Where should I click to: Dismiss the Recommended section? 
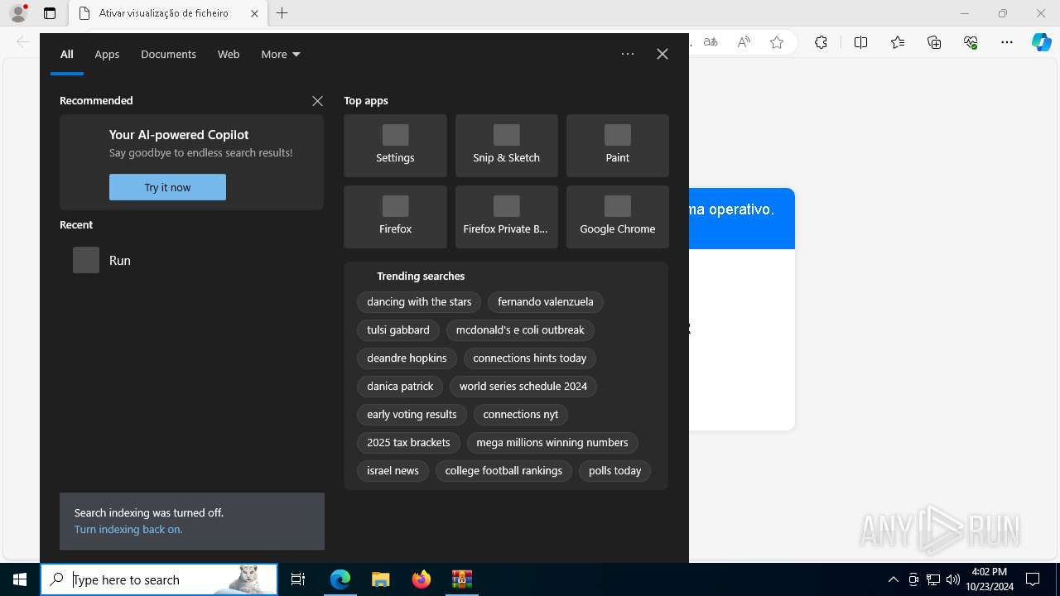pos(317,101)
